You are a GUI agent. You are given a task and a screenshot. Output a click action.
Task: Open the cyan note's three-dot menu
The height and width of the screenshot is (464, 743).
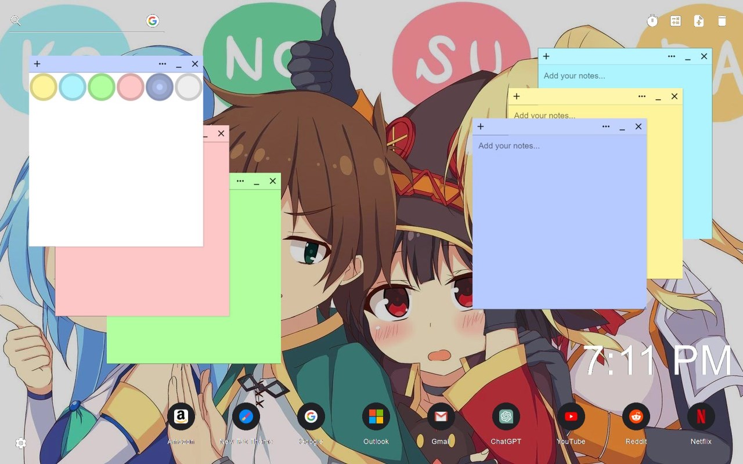[672, 56]
